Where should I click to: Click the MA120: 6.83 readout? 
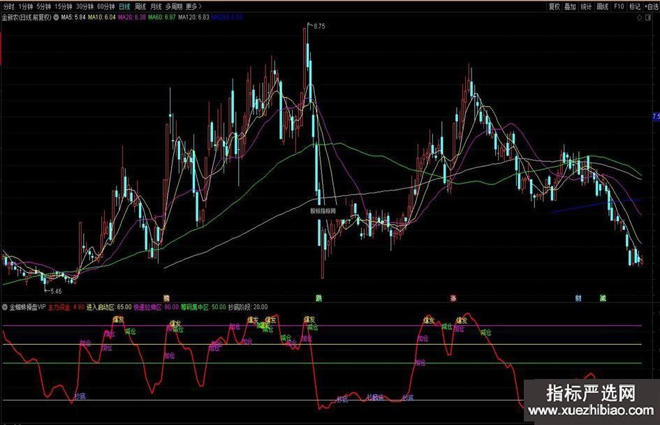pyautogui.click(x=193, y=17)
